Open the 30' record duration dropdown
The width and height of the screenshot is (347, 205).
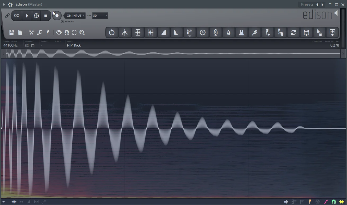pos(100,16)
